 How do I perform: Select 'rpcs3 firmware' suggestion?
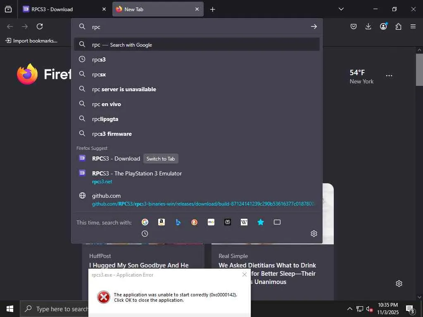point(197,134)
